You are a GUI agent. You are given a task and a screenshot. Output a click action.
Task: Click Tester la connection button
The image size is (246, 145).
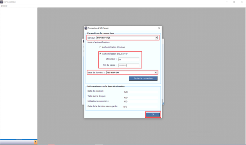(143, 78)
